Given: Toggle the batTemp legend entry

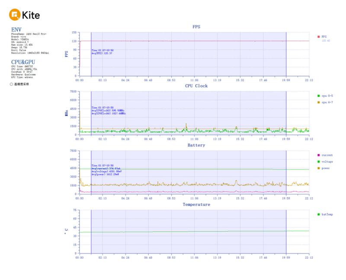Looking at the screenshot, I should tap(327, 214).
